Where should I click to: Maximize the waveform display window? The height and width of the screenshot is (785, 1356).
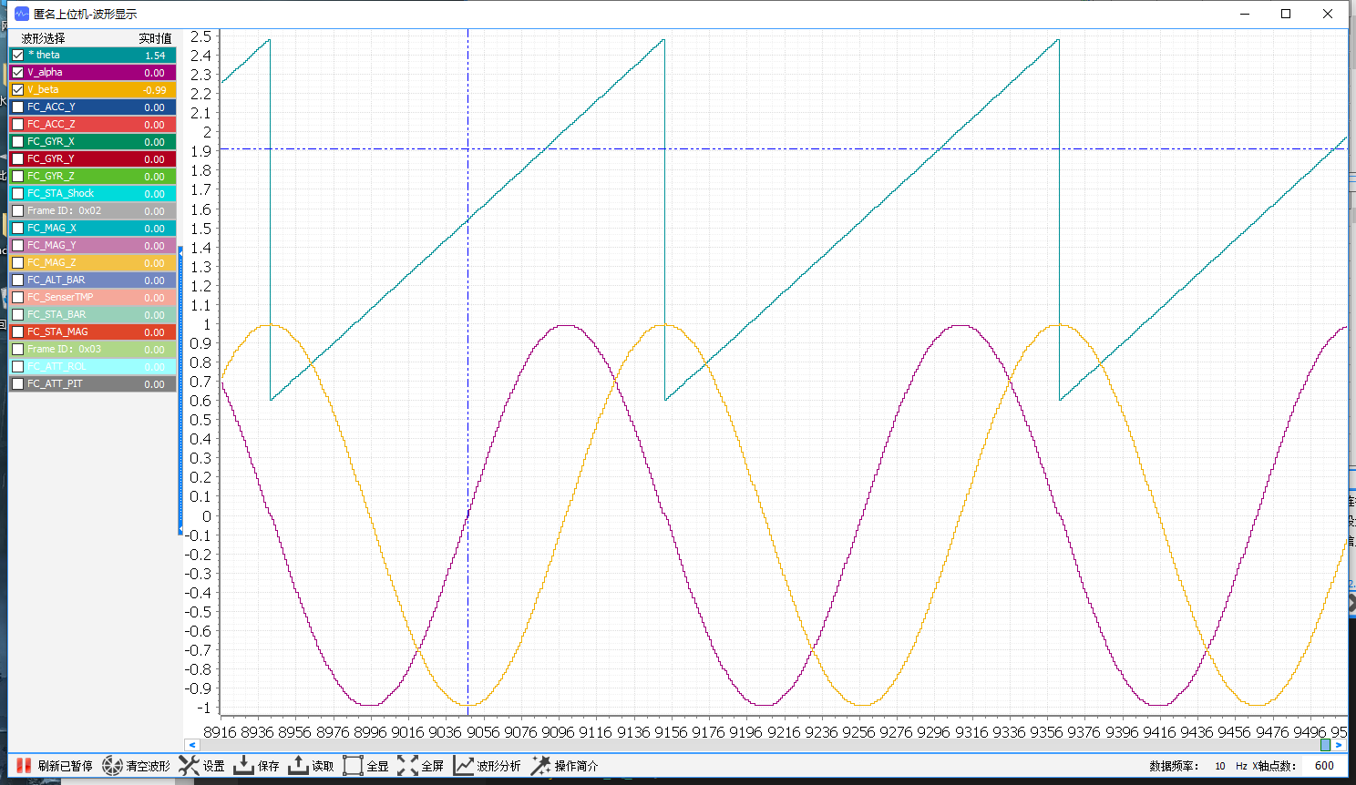click(x=1286, y=14)
